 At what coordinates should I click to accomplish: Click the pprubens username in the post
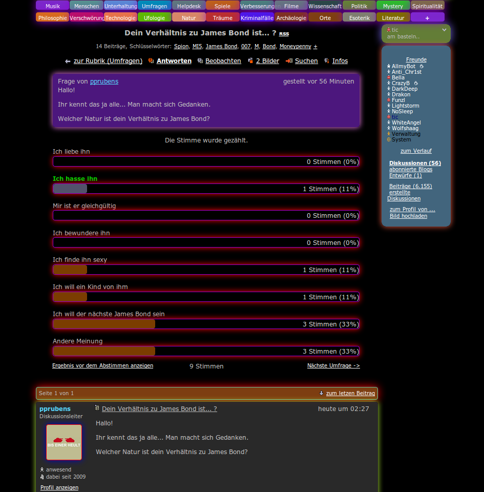tap(55, 408)
